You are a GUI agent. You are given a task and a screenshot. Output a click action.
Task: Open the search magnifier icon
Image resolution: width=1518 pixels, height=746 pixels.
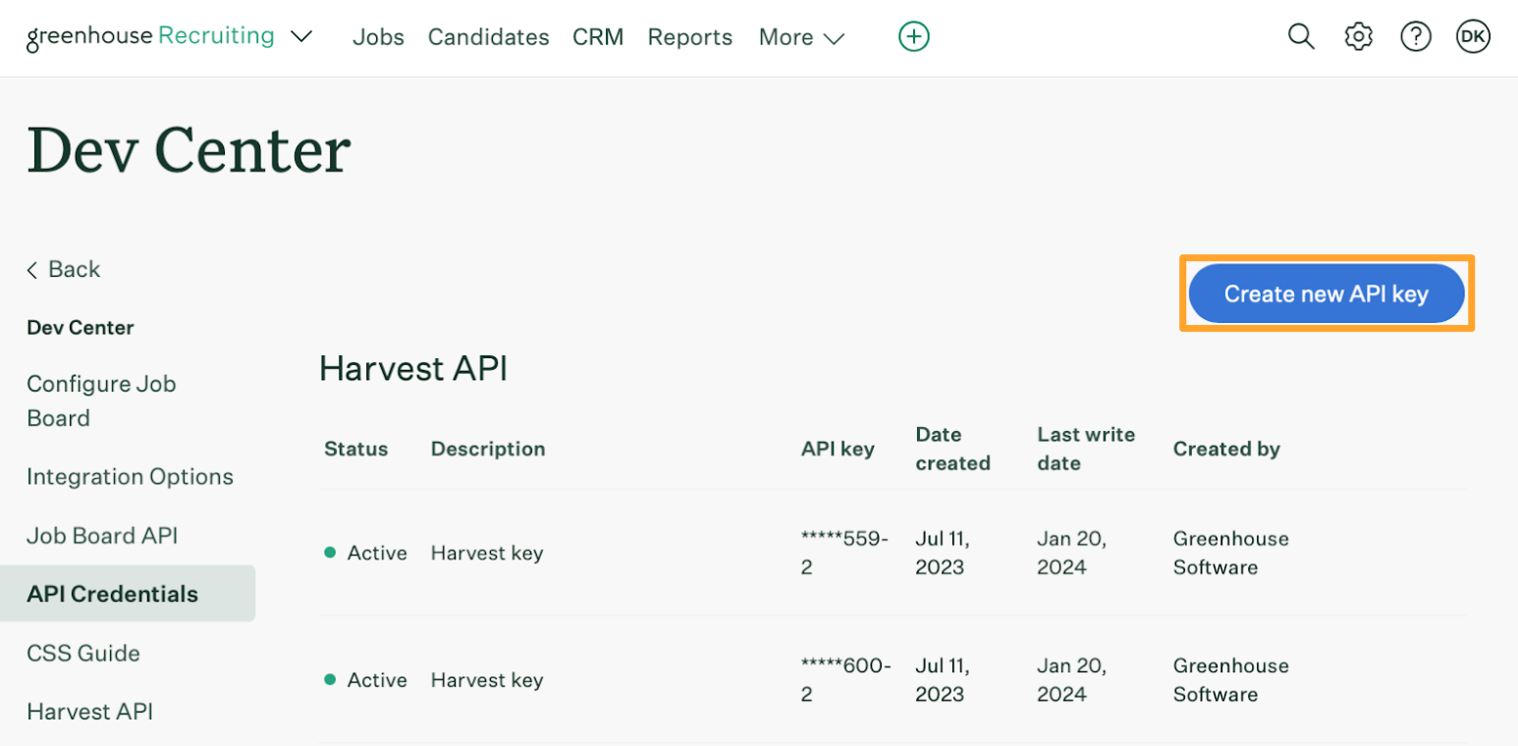tap(1301, 37)
